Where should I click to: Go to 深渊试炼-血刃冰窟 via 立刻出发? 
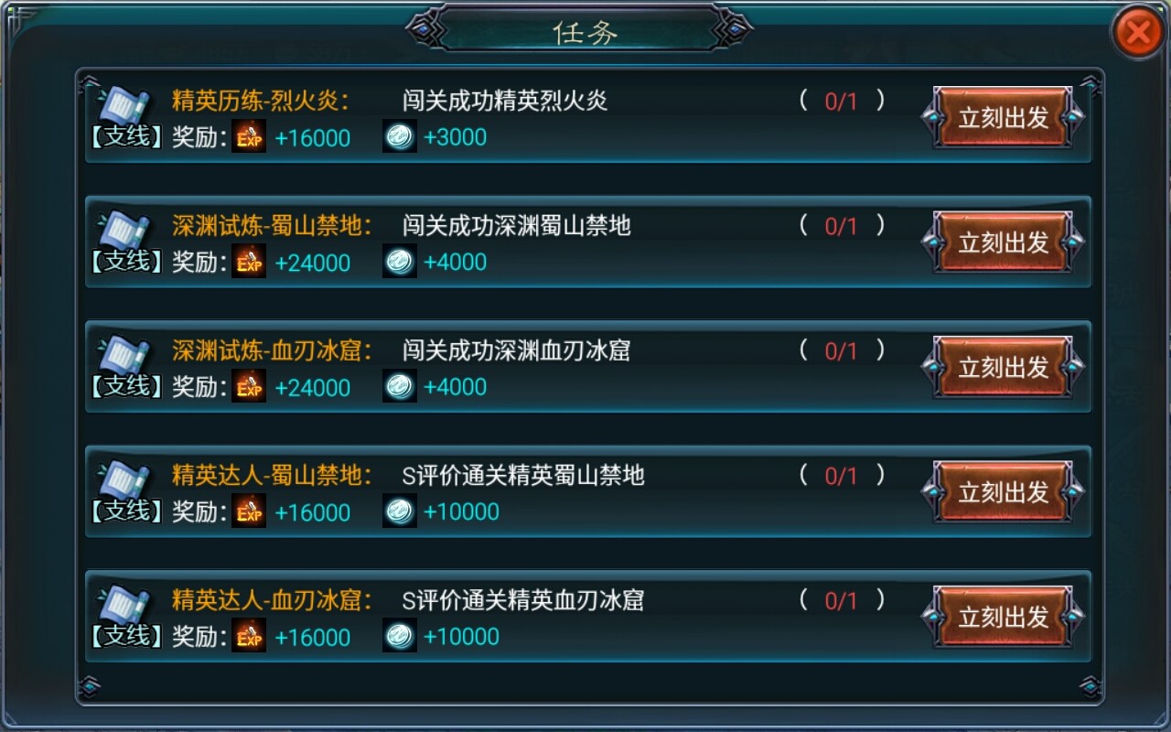(x=1003, y=367)
